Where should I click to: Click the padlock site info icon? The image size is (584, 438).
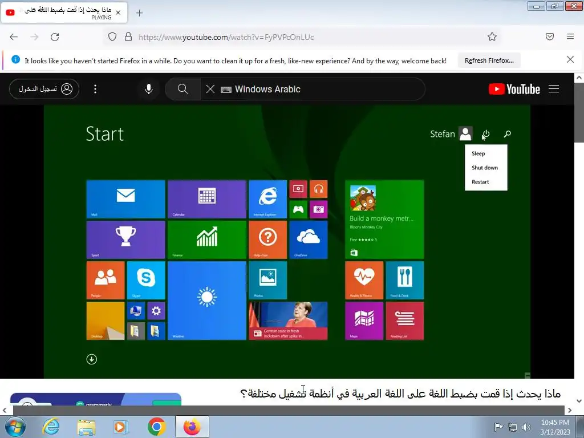click(128, 36)
